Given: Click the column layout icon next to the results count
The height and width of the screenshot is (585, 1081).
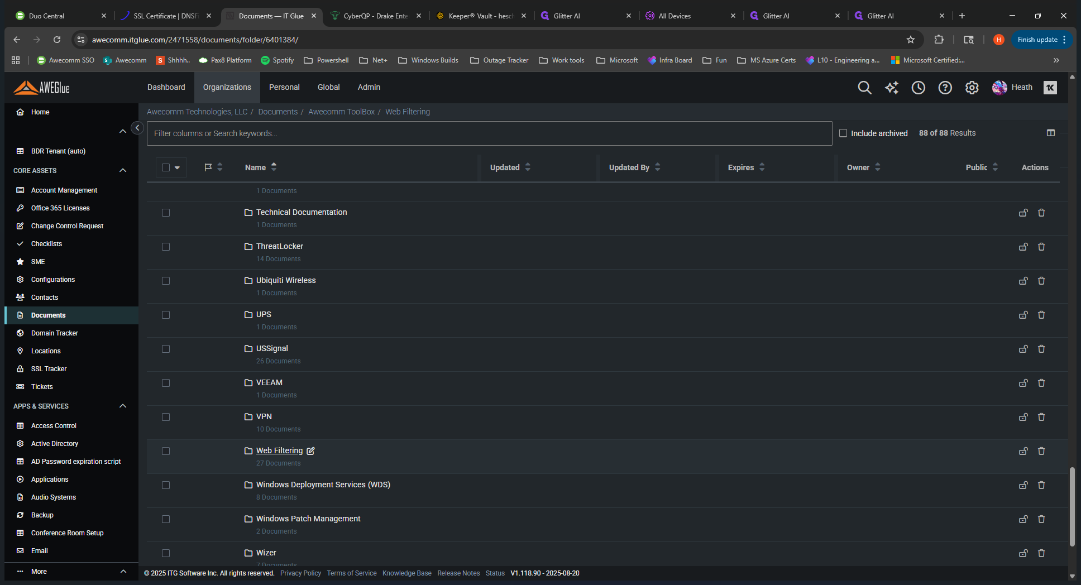Looking at the screenshot, I should click(1051, 133).
